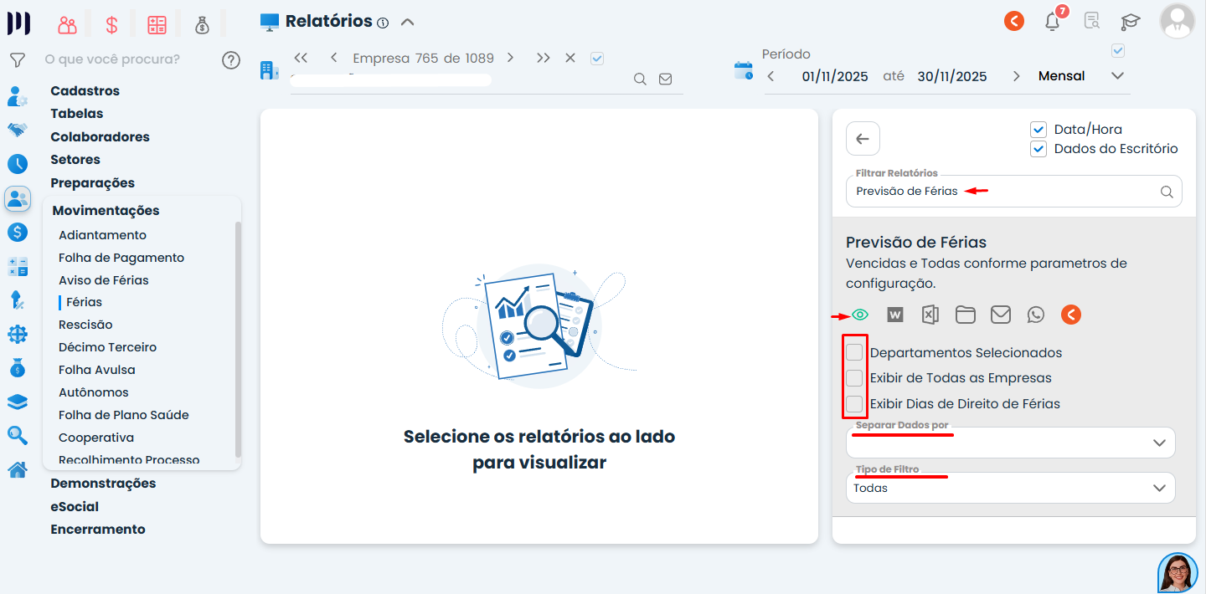Viewport: 1206px width, 594px height.
Task: Go to next period arrow
Action: point(1016,76)
